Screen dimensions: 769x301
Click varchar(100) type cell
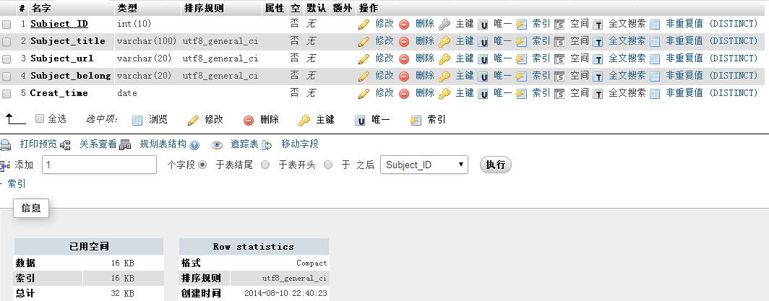(147, 42)
